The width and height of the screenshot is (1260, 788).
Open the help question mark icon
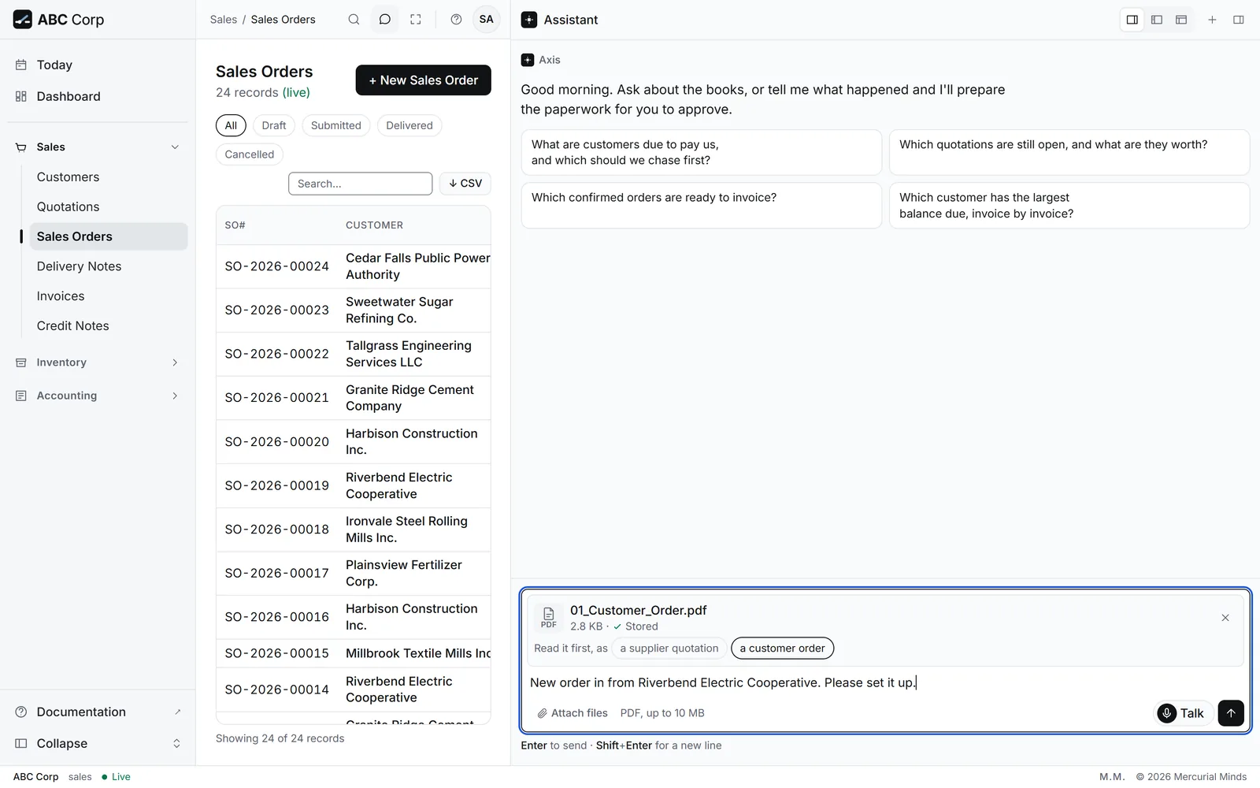pyautogui.click(x=456, y=20)
